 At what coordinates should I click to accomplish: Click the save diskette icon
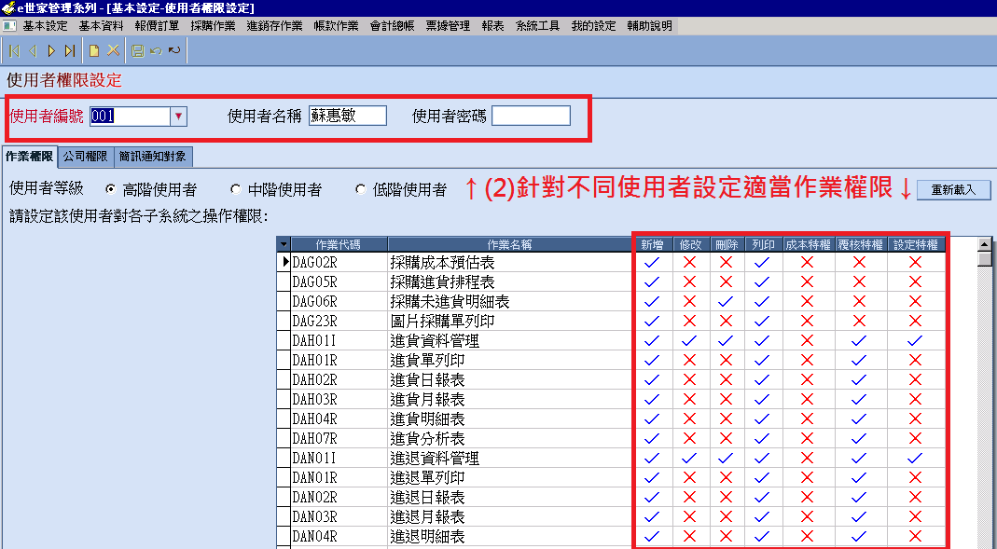point(138,50)
